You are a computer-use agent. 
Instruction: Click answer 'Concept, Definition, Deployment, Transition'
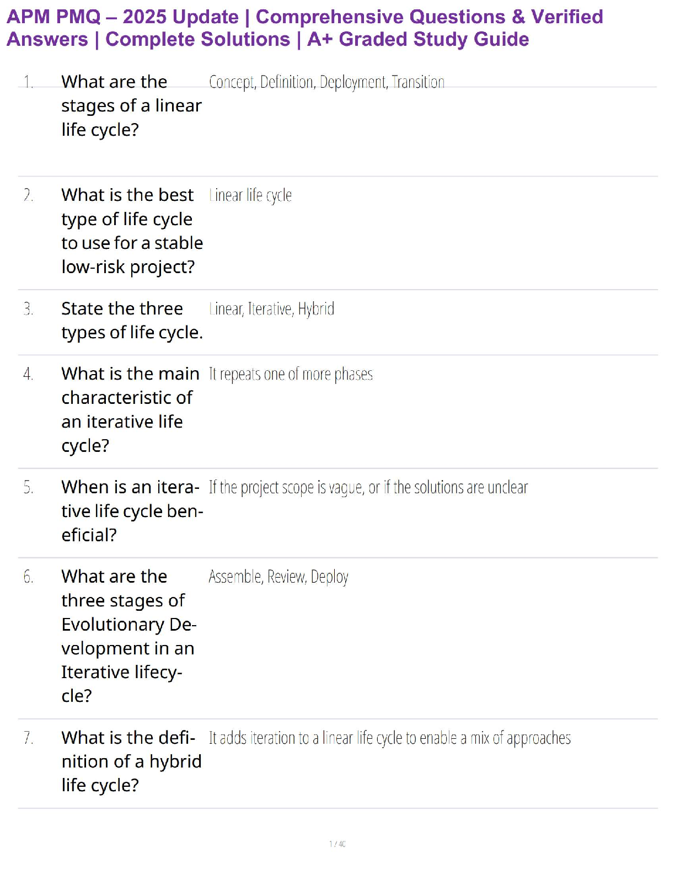click(326, 82)
